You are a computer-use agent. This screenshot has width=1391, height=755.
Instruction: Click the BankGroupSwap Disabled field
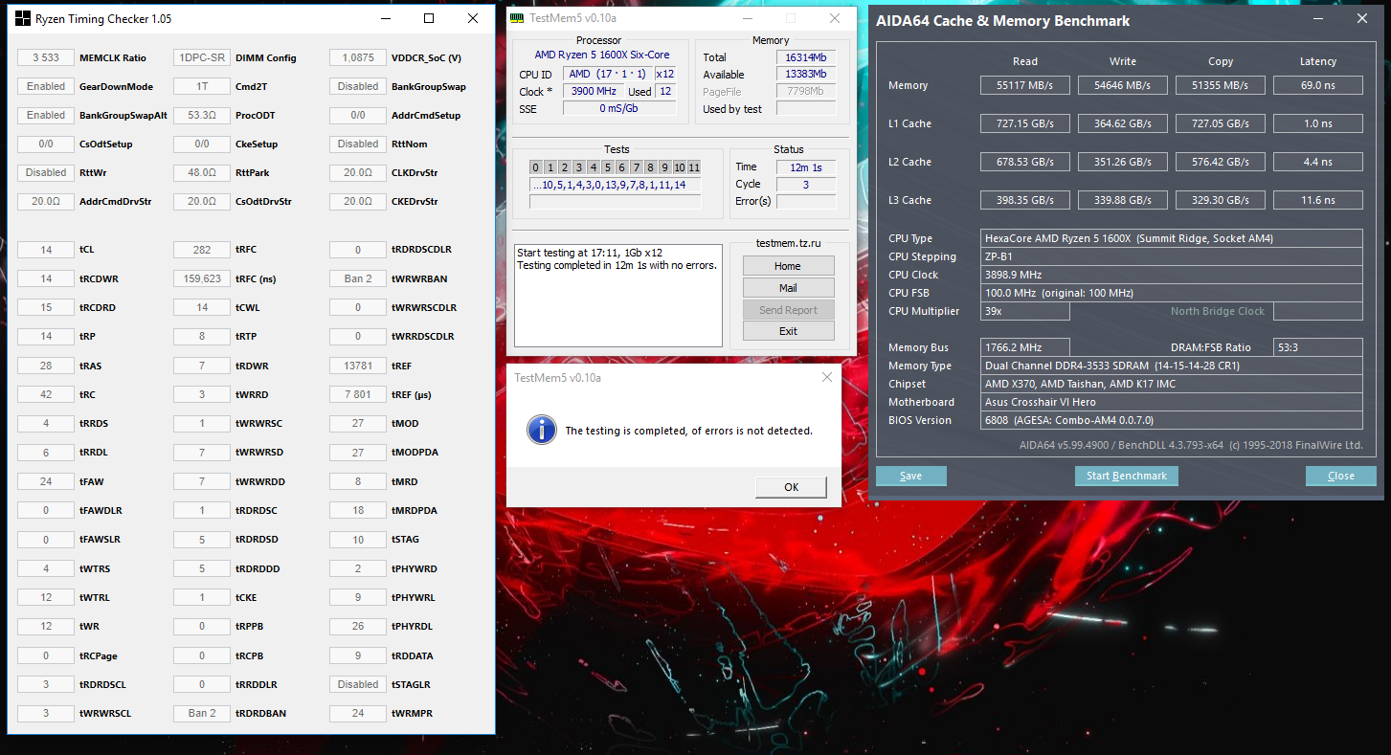tap(358, 86)
